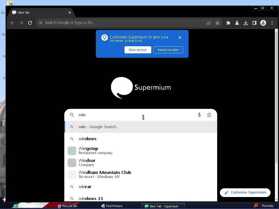The image size is (279, 209).
Task: Select the windows 11 suggestion
Action: [141, 197]
